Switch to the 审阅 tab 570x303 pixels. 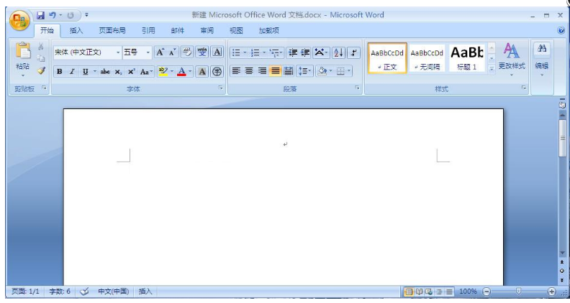tap(207, 31)
